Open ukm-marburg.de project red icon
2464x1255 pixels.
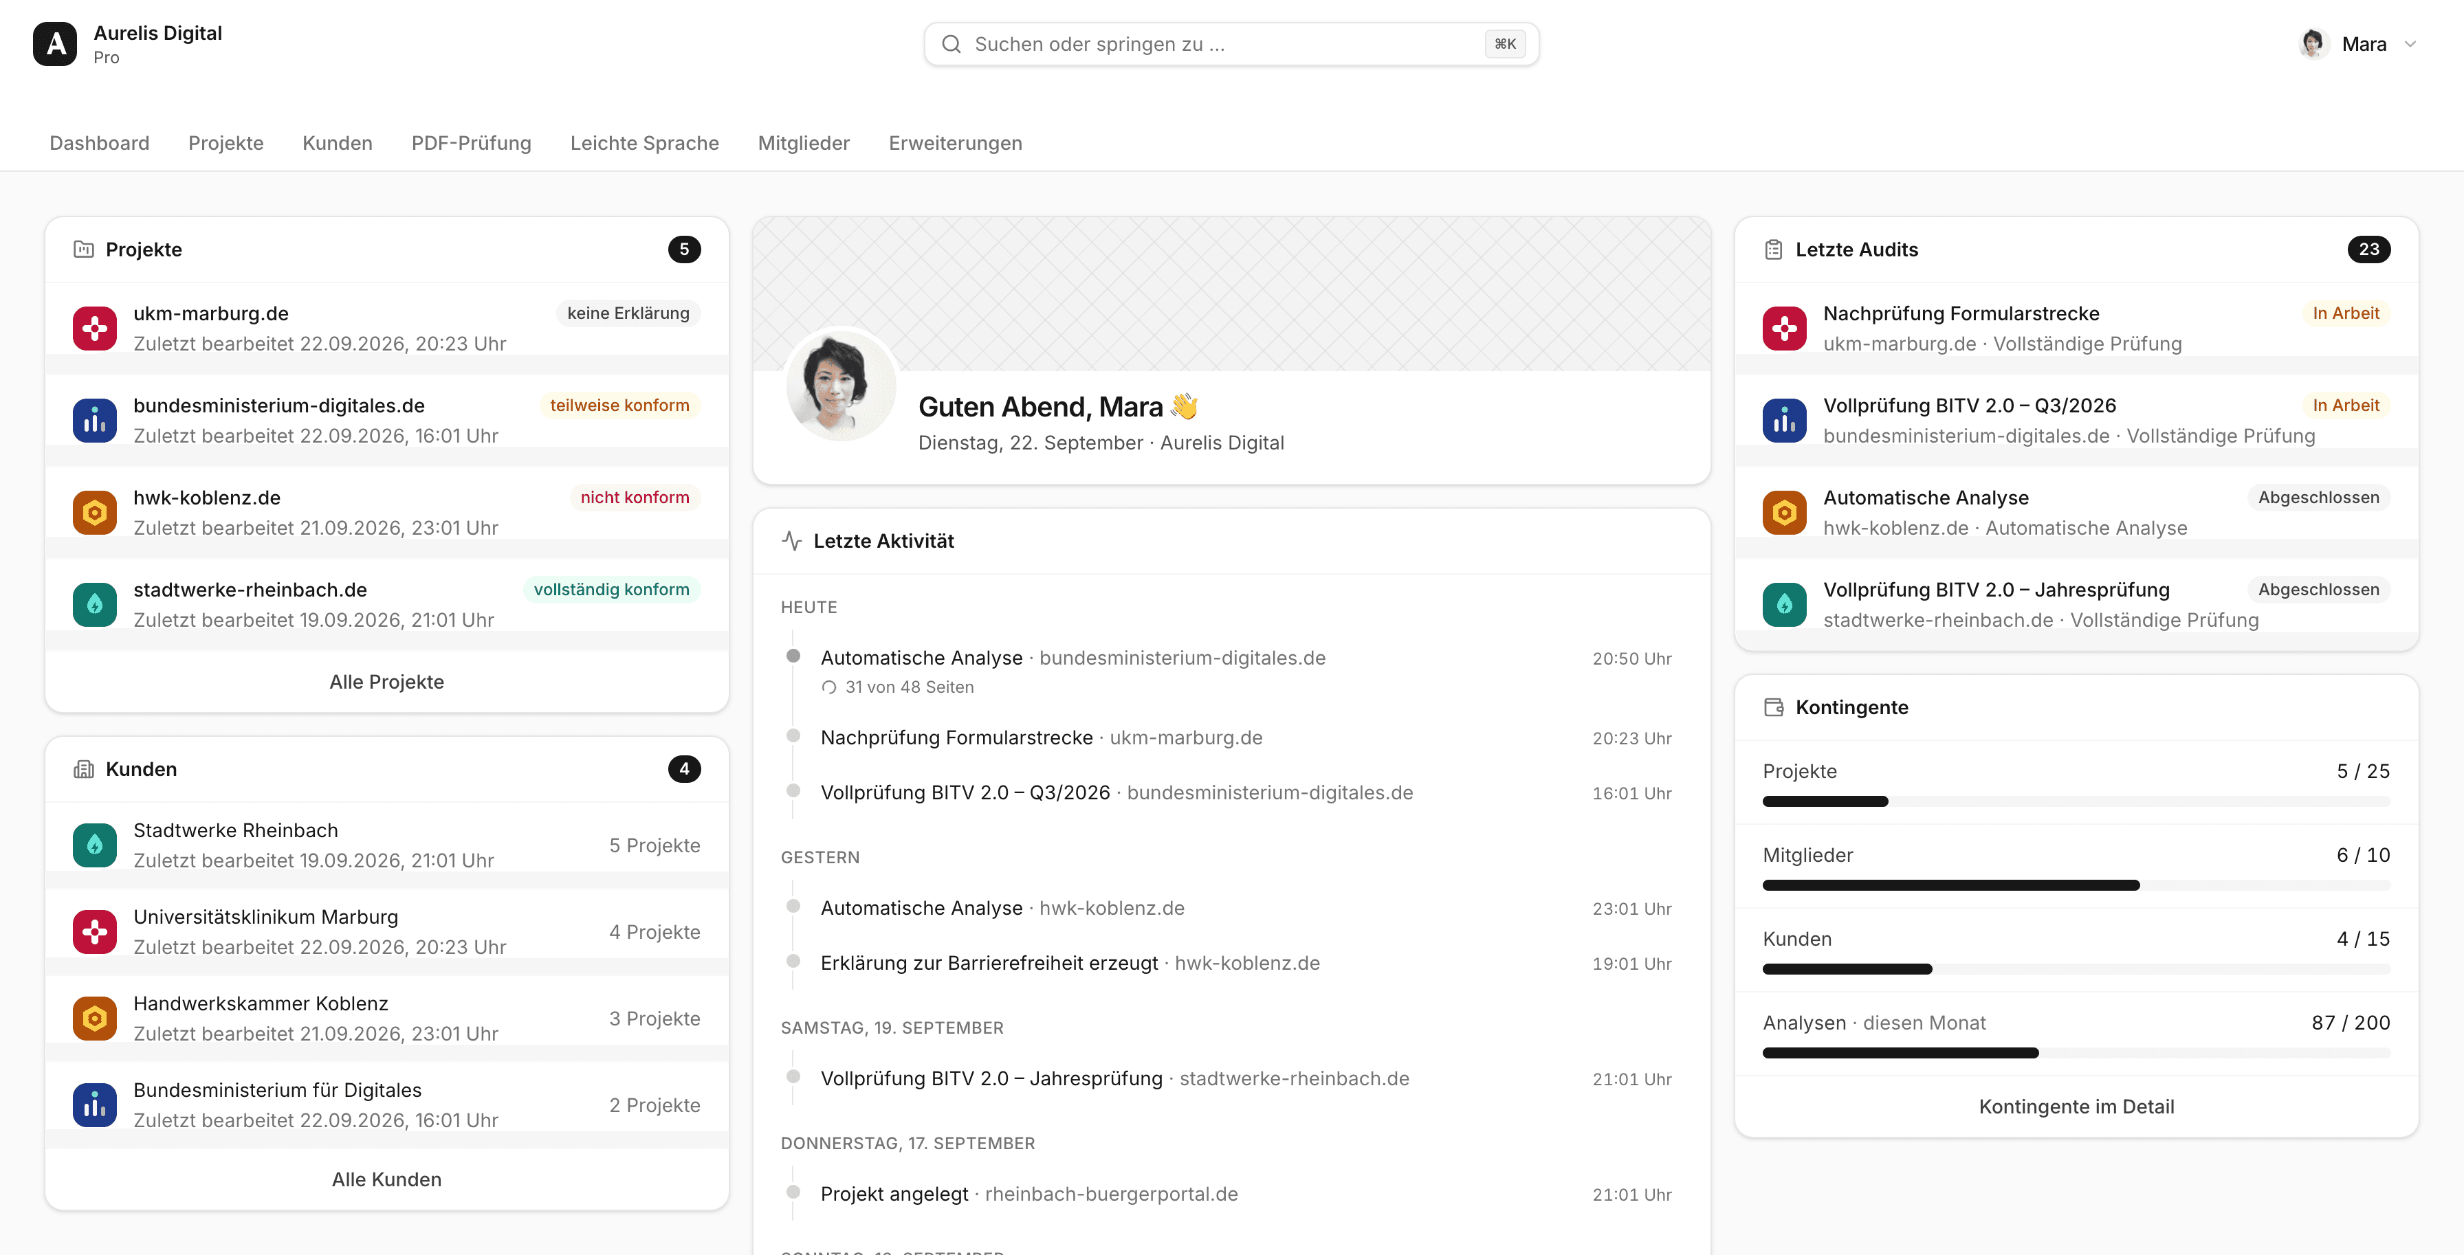click(95, 328)
